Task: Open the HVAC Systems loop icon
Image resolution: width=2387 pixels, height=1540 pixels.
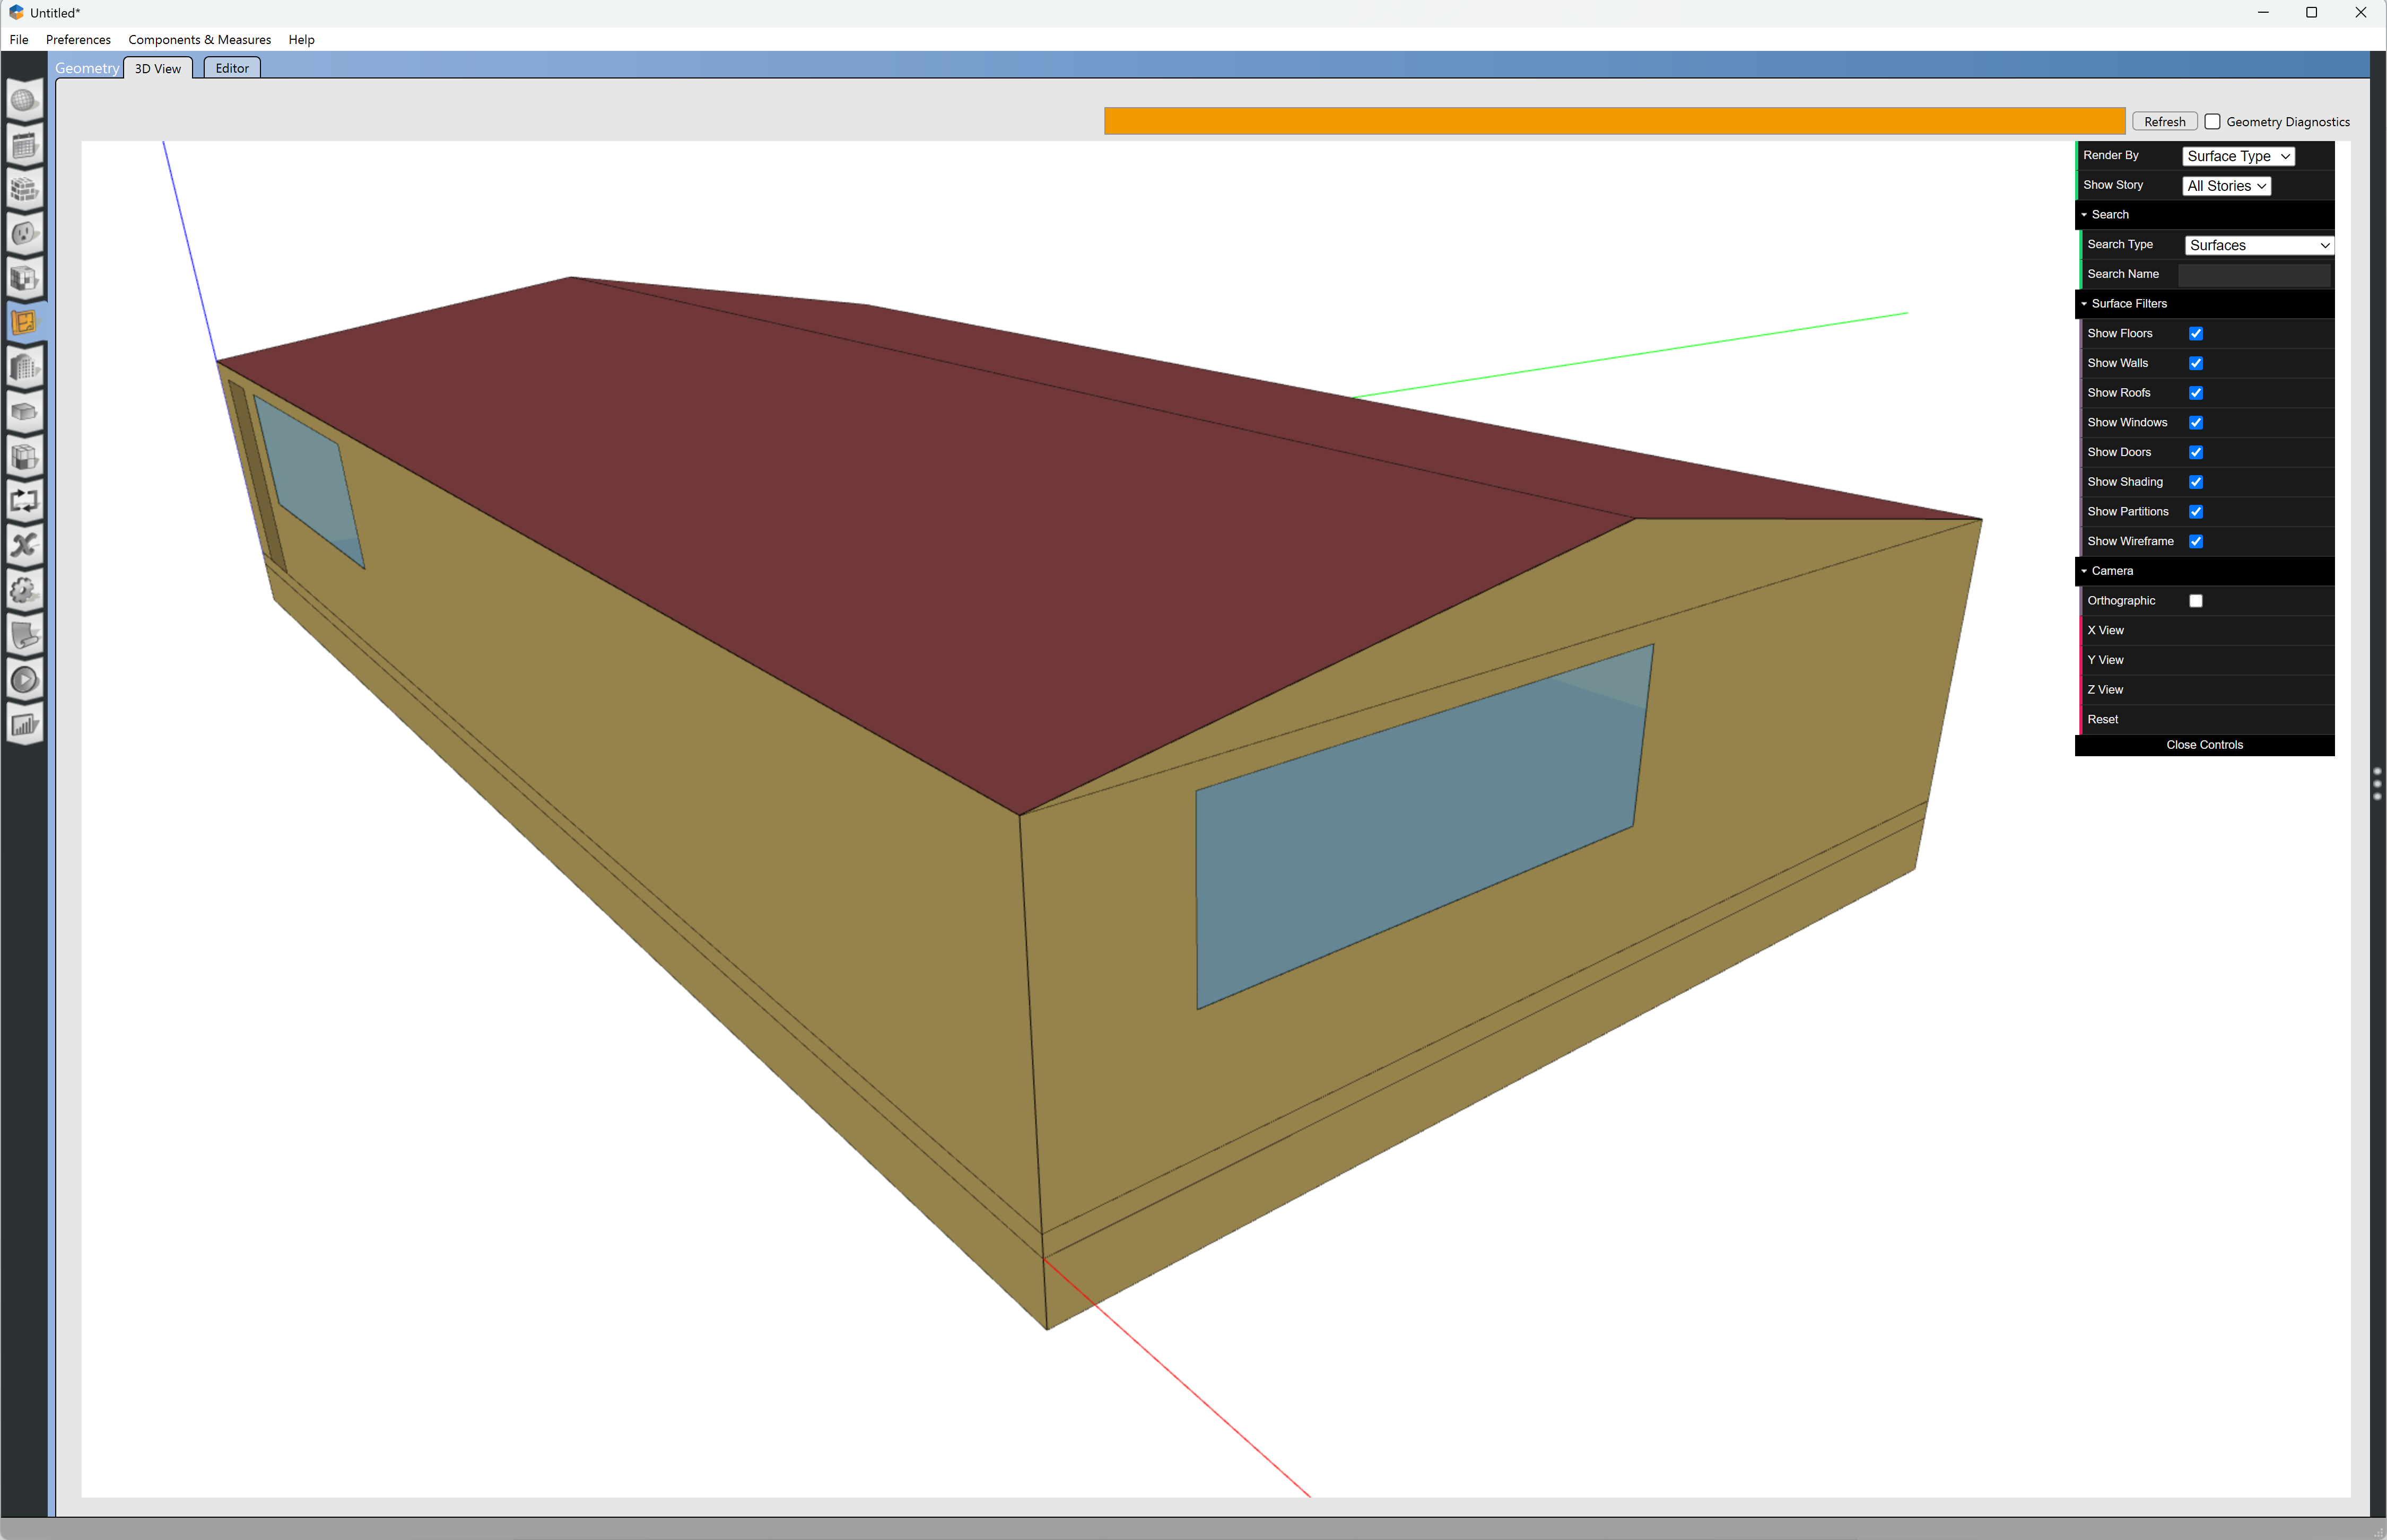Action: point(25,501)
